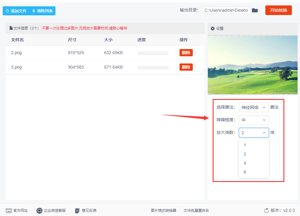This screenshot has width=300, height=216.
Task: Select 4 in the scale list
Action: 254,163
